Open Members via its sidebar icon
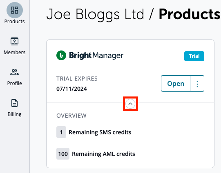221x173 pixels. click(14, 41)
